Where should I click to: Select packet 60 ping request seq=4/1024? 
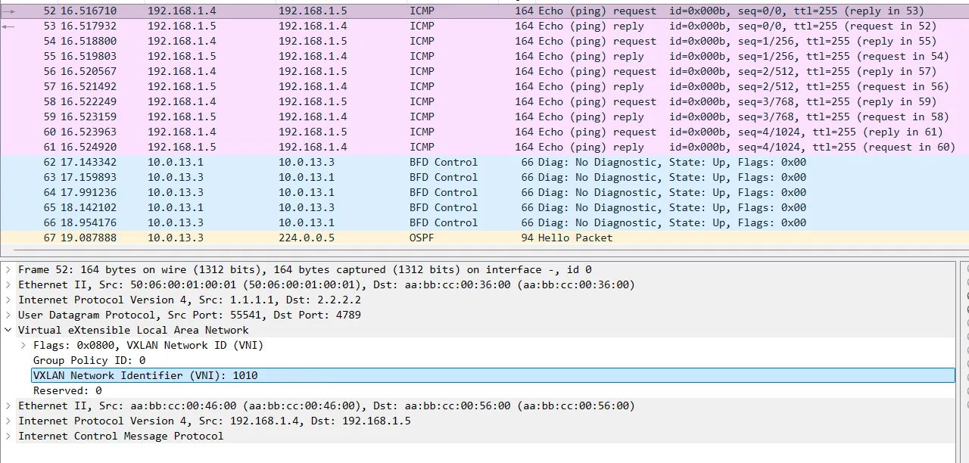(484, 132)
